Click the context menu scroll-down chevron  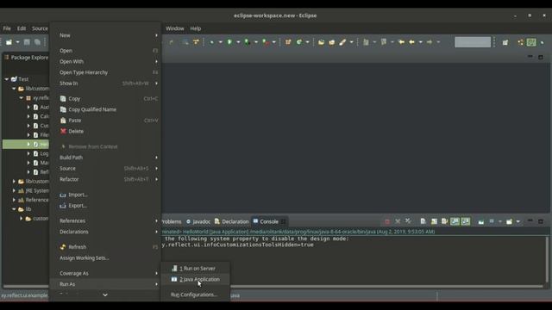tap(105, 294)
